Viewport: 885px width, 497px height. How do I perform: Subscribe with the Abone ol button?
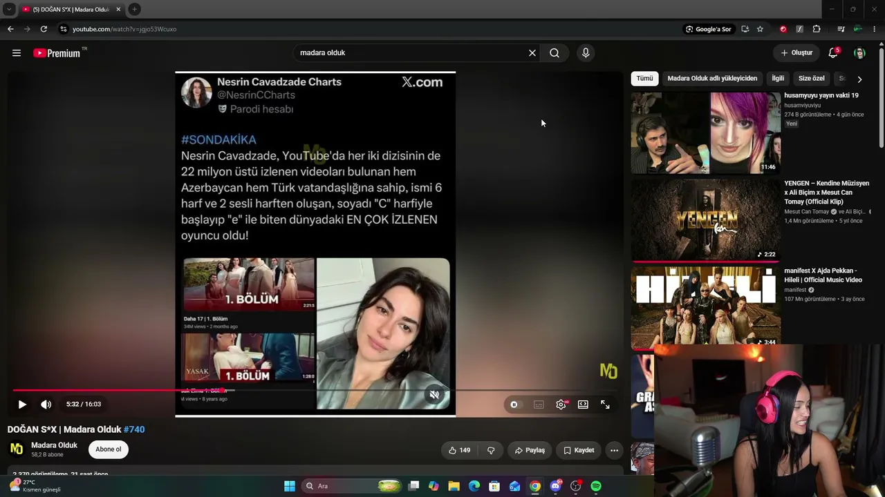click(109, 449)
